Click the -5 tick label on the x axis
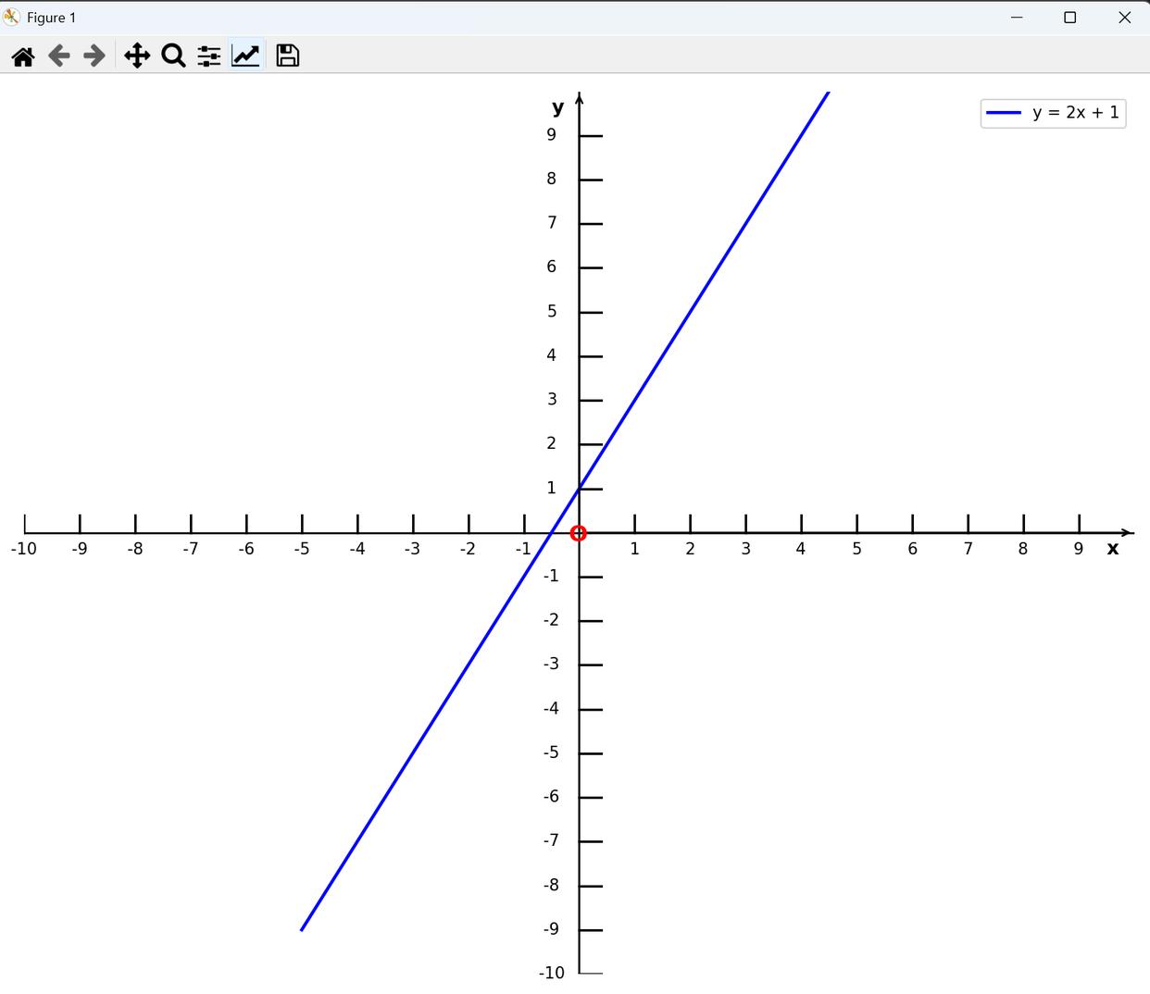Image resolution: width=1150 pixels, height=994 pixels. tap(302, 549)
